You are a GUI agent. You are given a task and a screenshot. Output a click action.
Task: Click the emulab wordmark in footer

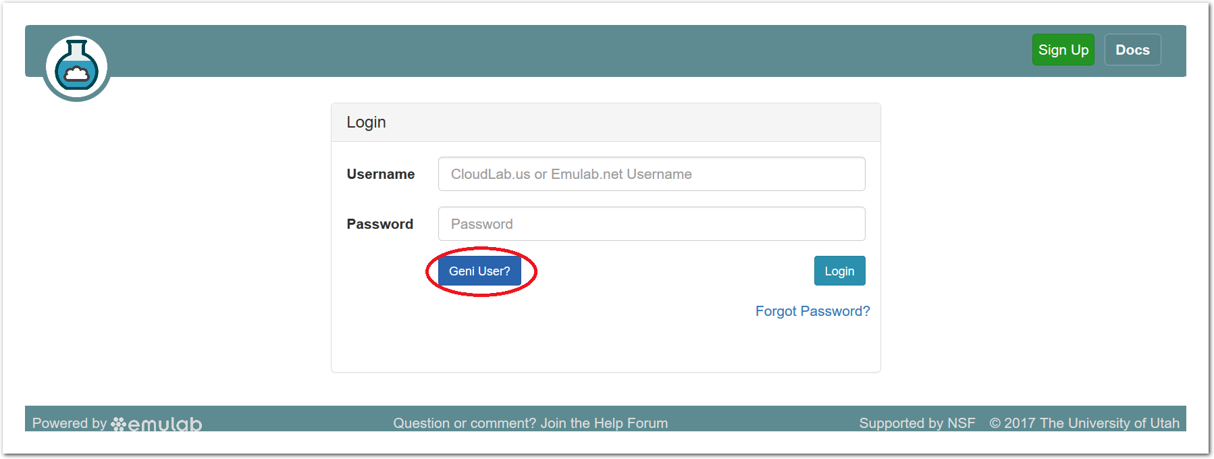tap(165, 424)
